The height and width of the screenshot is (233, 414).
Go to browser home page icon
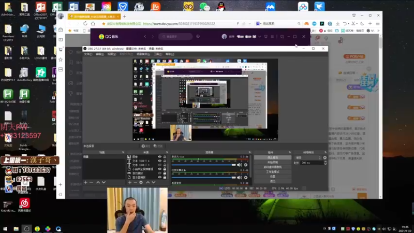click(93, 23)
